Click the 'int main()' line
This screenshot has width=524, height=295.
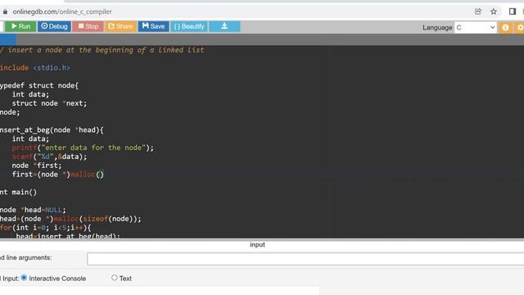tap(18, 192)
